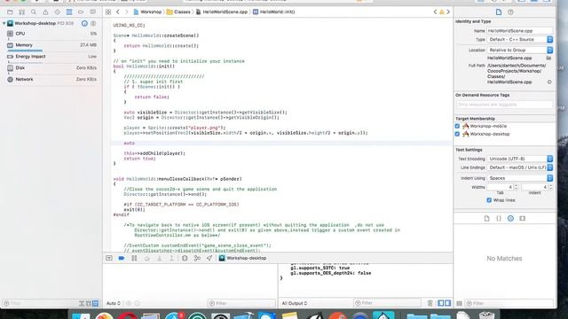This screenshot has height=319, width=568.
Task: Click HelloWorldScene.cpp breadcrumb in jump bar
Action: pos(222,12)
